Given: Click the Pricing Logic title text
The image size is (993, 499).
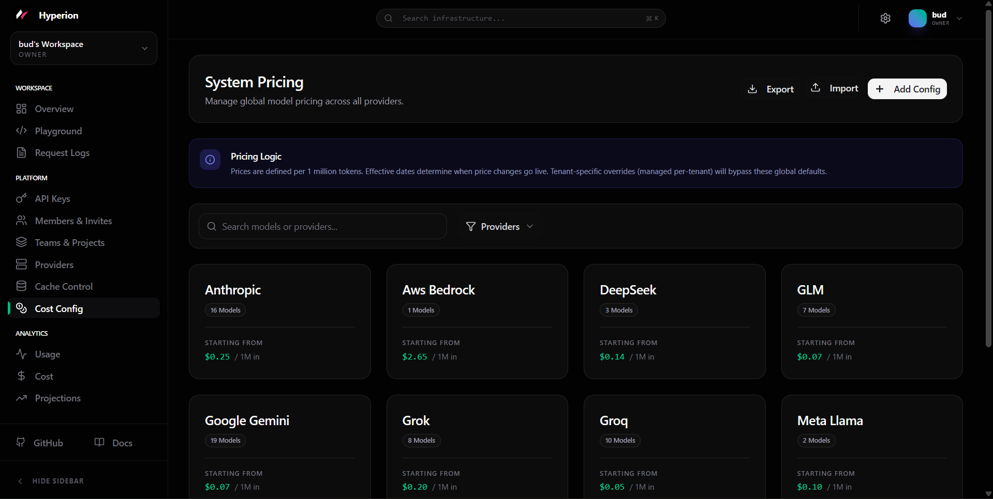Looking at the screenshot, I should [x=256, y=157].
